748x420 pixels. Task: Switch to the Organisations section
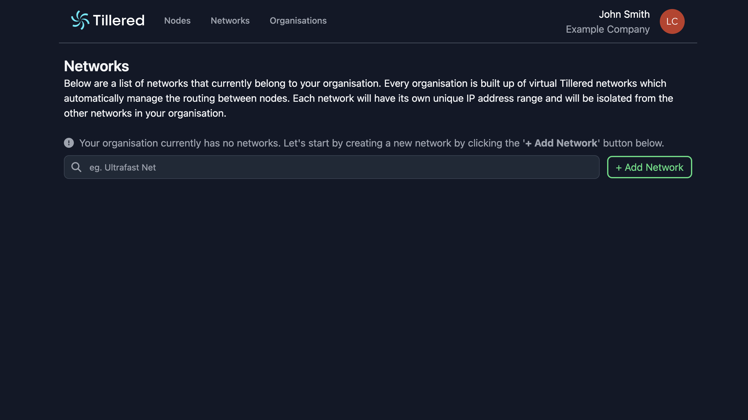click(298, 21)
